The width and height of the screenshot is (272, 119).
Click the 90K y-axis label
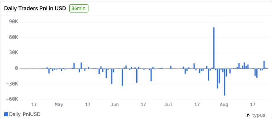[14, 22]
